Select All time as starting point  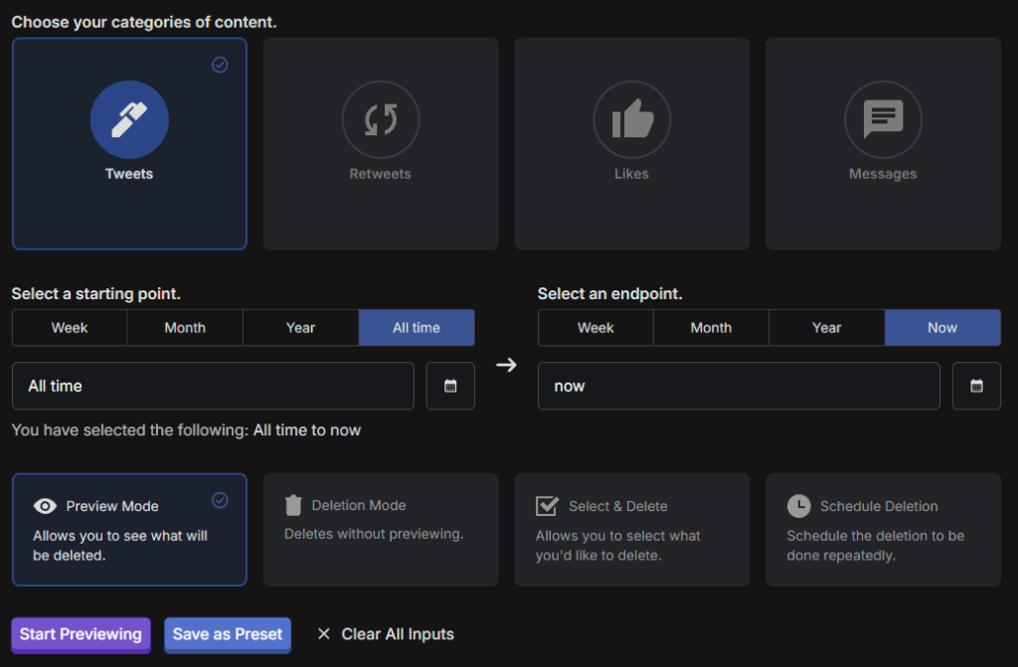coord(417,327)
